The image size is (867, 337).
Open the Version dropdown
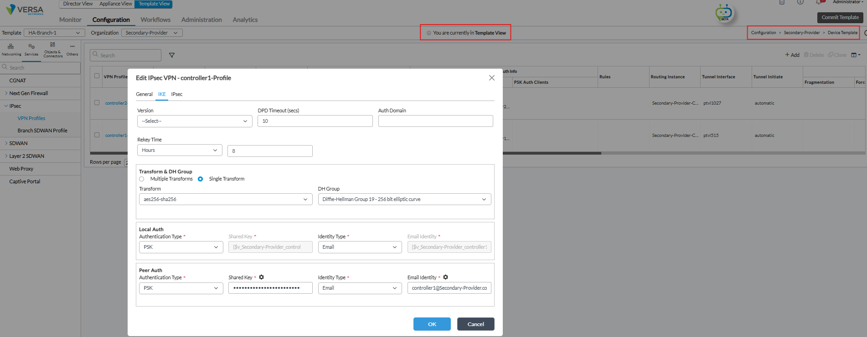click(x=195, y=121)
